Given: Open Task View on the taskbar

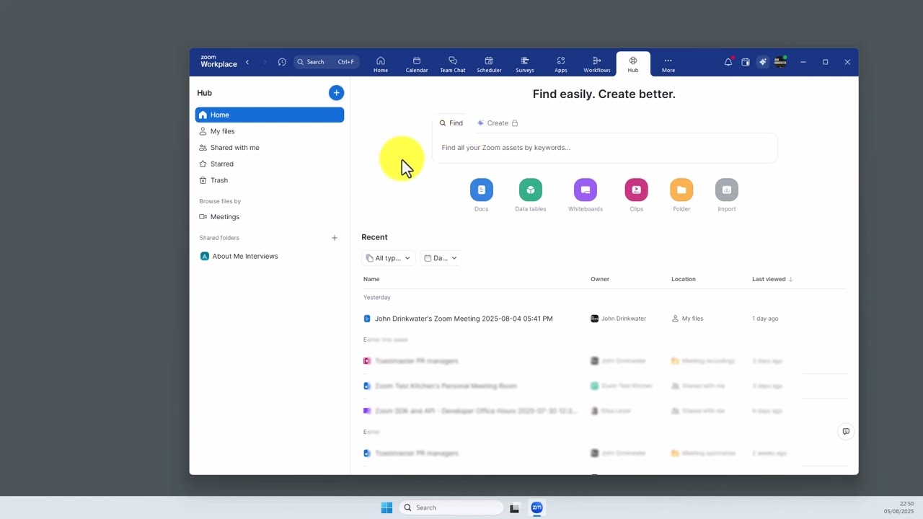Looking at the screenshot, I should (x=514, y=507).
